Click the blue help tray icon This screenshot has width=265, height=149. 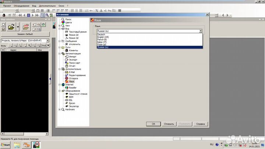point(217,145)
